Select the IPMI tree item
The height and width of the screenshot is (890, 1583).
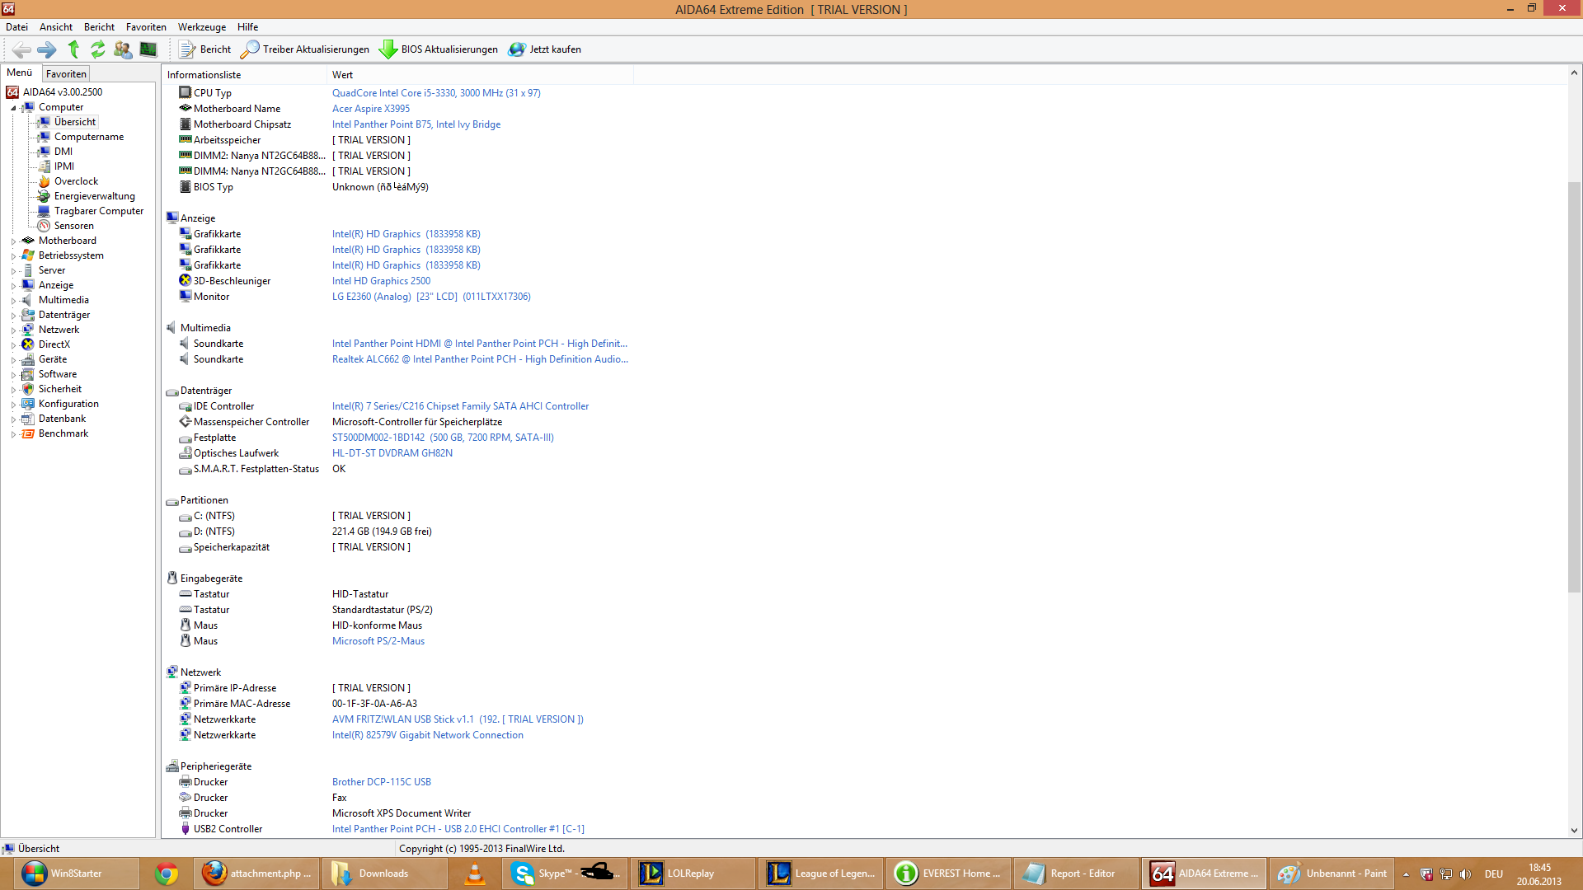(x=64, y=166)
